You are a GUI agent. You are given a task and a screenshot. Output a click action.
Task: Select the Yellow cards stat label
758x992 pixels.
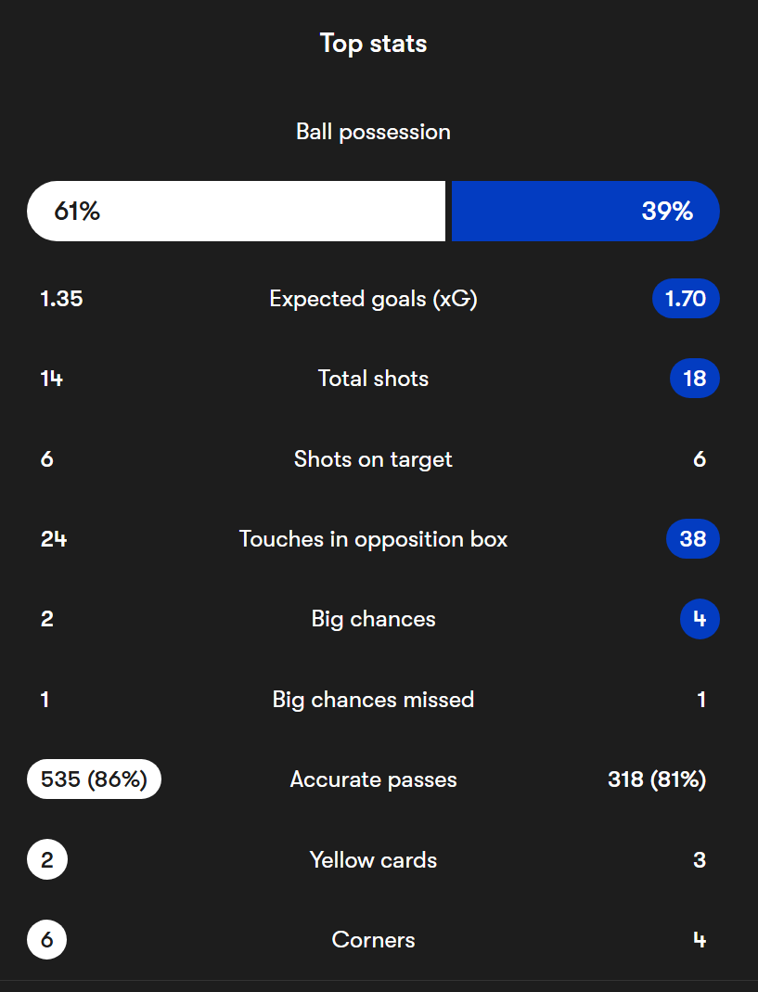click(373, 860)
